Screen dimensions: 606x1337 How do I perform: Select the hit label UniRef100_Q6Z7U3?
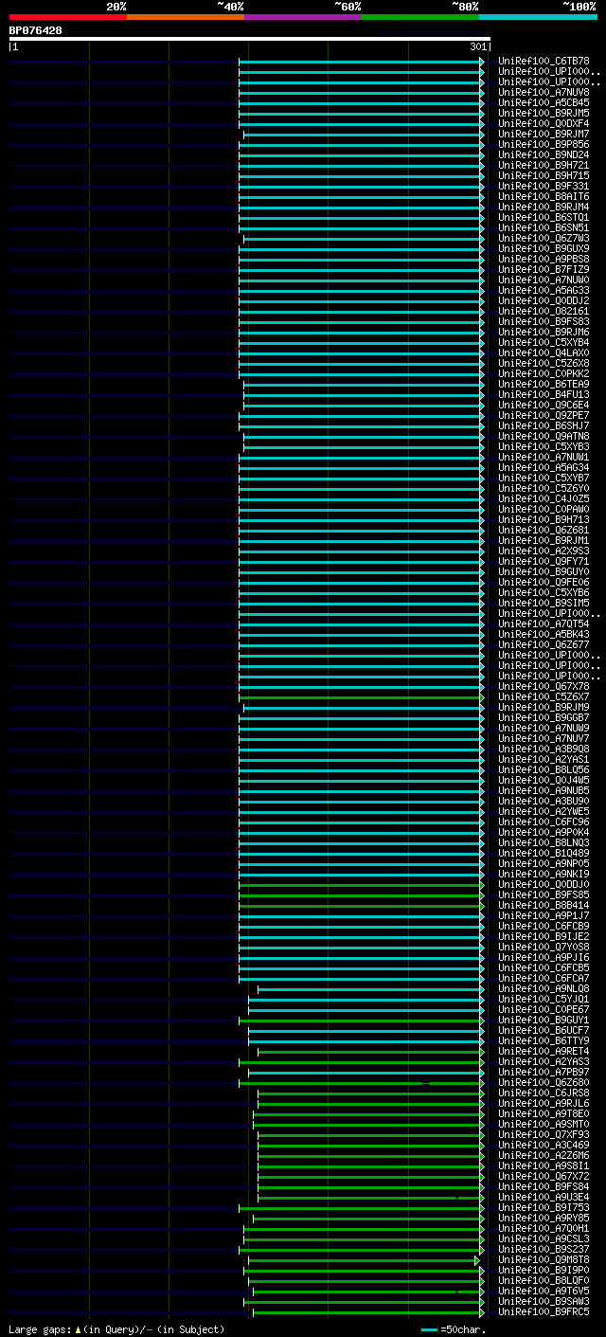[544, 239]
